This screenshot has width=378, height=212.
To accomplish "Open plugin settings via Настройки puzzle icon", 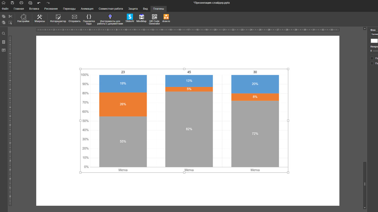I will pyautogui.click(x=23, y=19).
